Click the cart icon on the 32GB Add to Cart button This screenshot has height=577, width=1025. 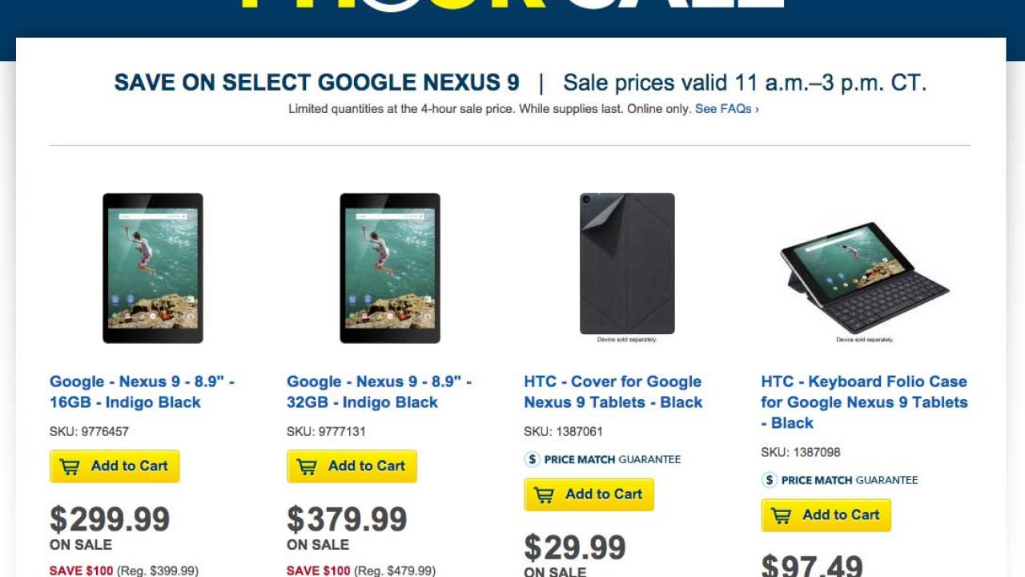point(307,466)
